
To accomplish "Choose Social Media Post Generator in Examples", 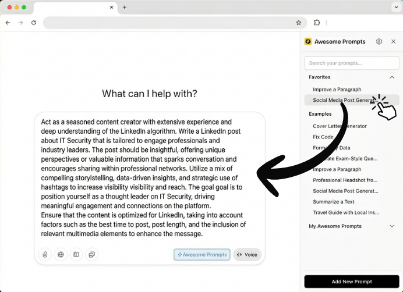I will pos(345,191).
